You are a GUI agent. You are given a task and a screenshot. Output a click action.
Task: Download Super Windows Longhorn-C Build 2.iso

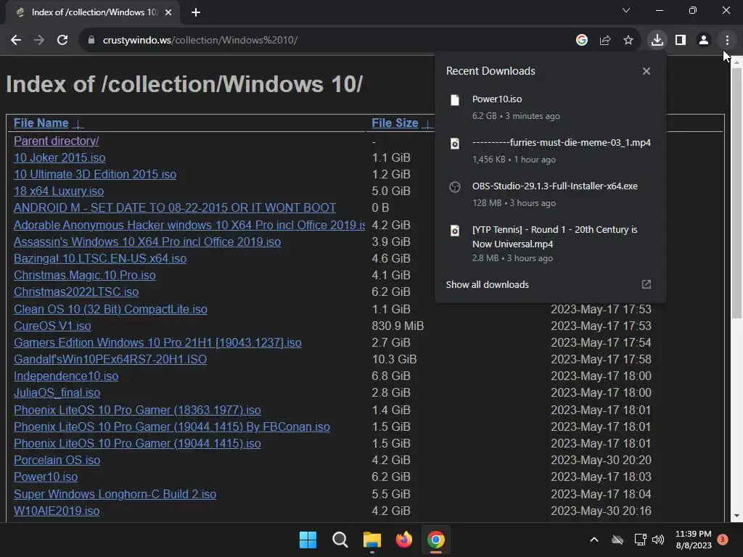point(115,495)
